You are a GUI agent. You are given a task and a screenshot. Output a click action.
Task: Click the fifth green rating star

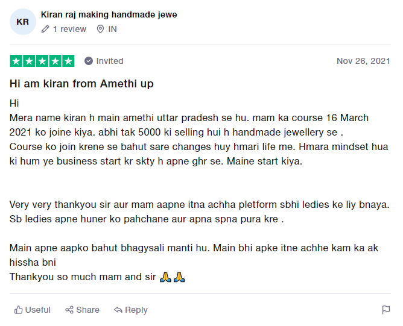(x=68, y=61)
